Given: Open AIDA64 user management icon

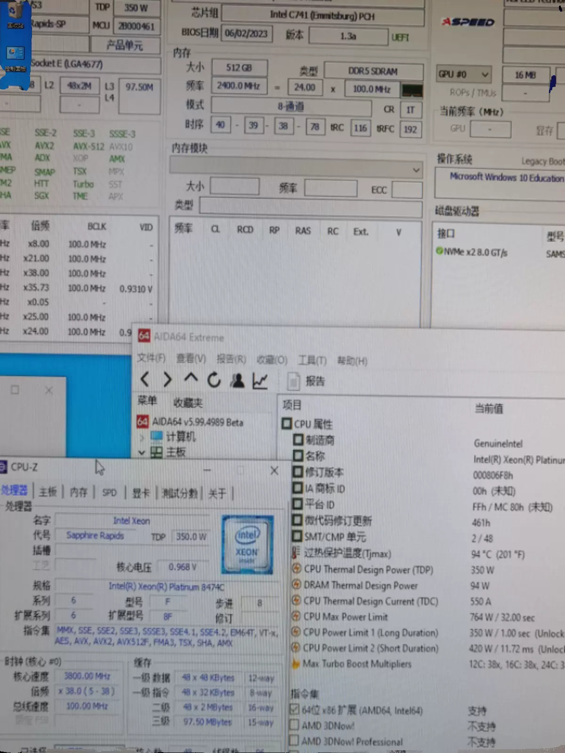Looking at the screenshot, I should 237,380.
